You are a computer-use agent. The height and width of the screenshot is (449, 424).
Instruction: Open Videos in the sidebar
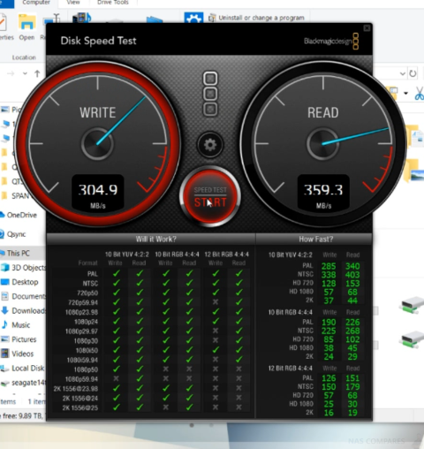17,354
